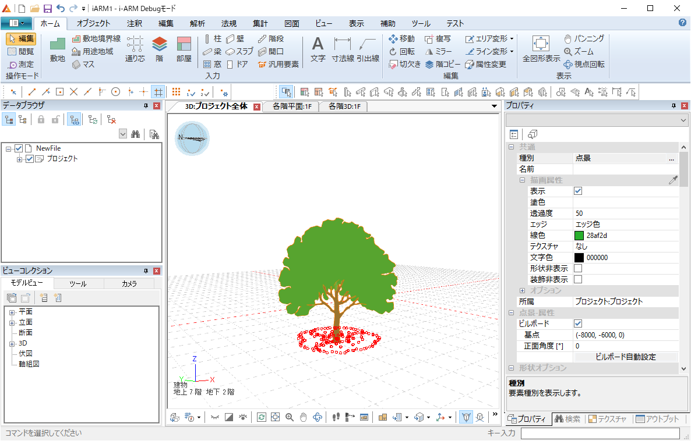Expand the 平面 view tree item

12,312
